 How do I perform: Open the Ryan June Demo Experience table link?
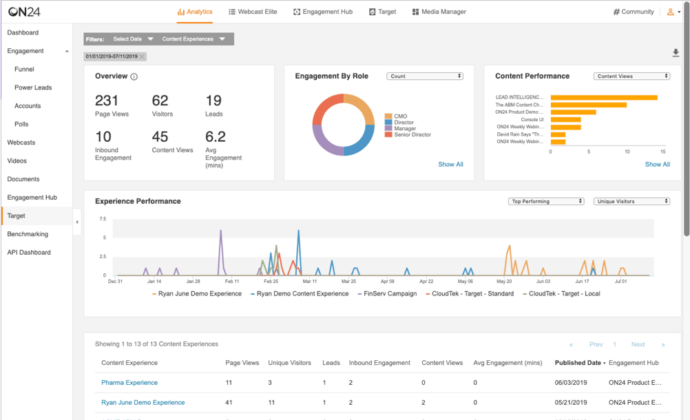pos(143,402)
